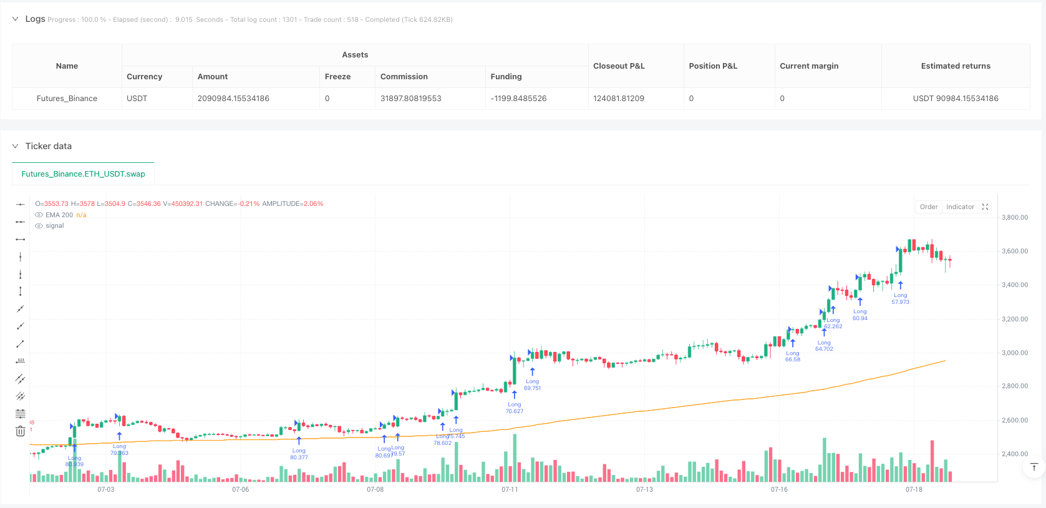Click the scroll-to-top arrow button
Screen dimensions: 1046x508
[1034, 467]
